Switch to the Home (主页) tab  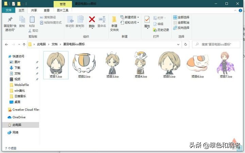point(21,10)
